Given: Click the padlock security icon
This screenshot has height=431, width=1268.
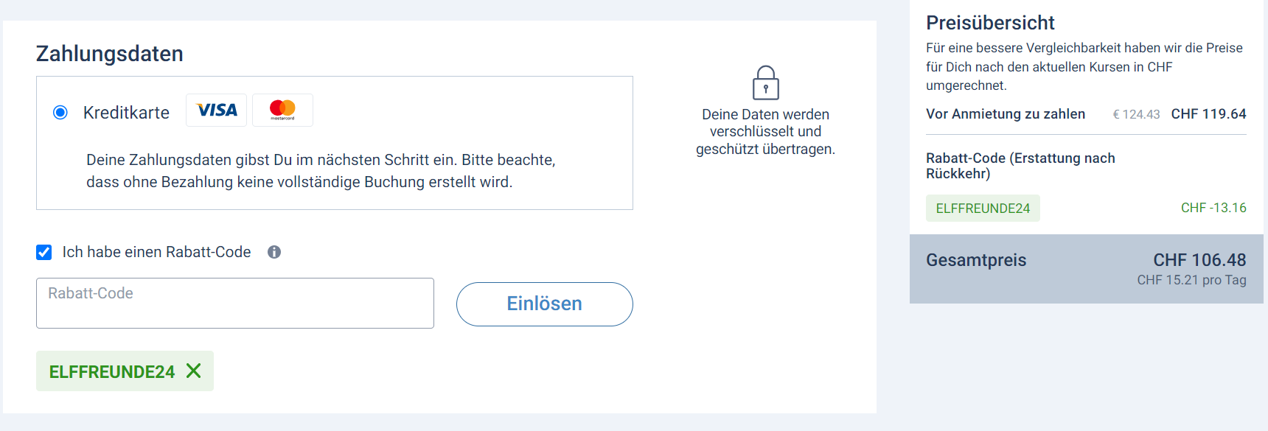Looking at the screenshot, I should 765,83.
